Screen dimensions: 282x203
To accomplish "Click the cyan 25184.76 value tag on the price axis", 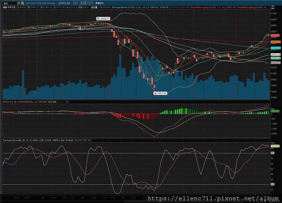I will 275,48.
